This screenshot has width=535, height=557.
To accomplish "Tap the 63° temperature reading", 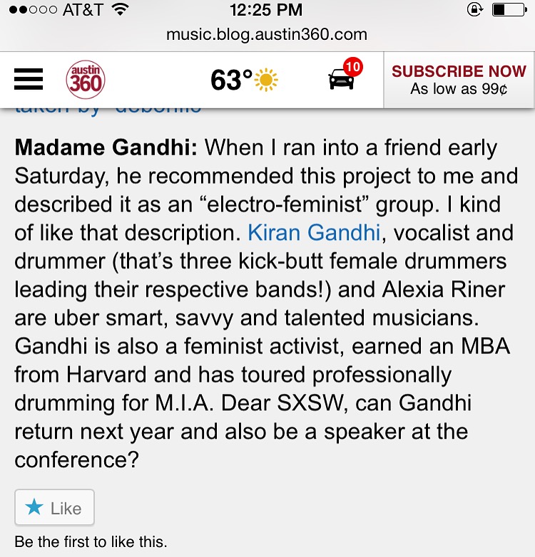I will pos(230,80).
